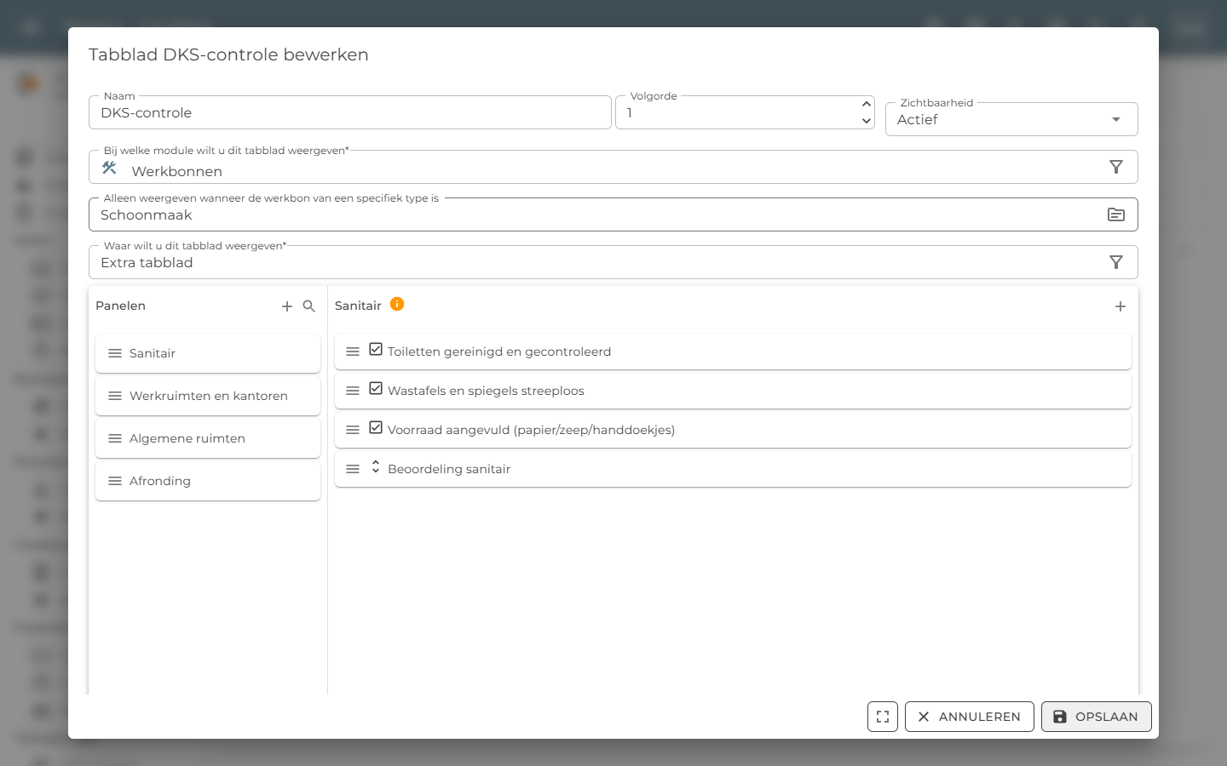
Task: Click the Werkbonnen module field
Action: 613,167
